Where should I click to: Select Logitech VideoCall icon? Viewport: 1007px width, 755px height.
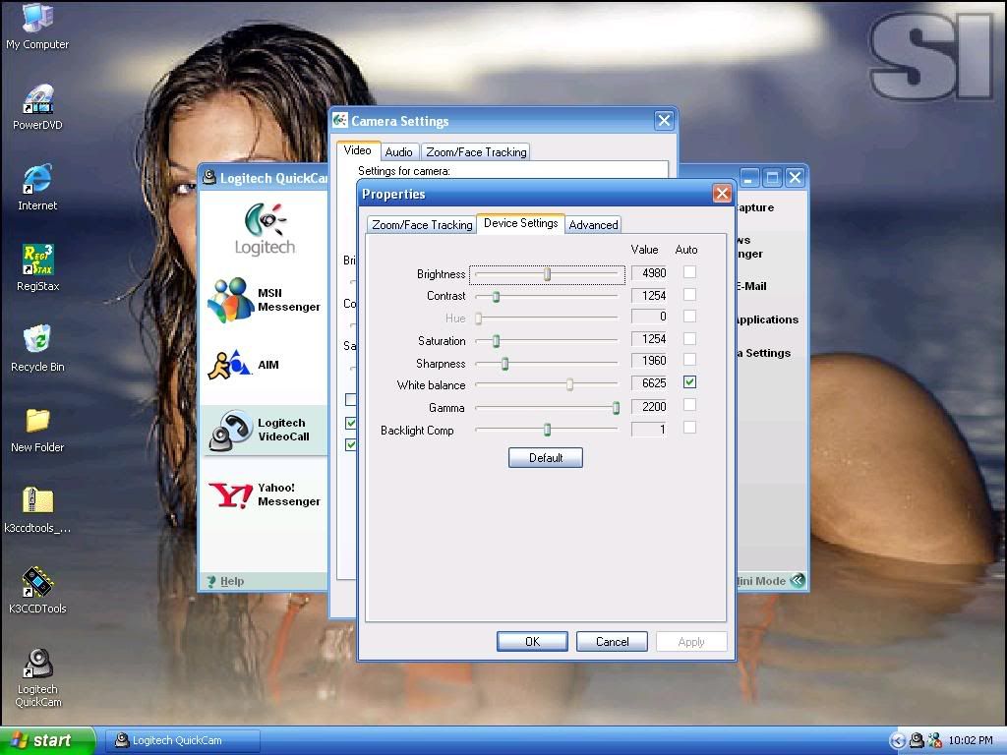pyautogui.click(x=231, y=431)
